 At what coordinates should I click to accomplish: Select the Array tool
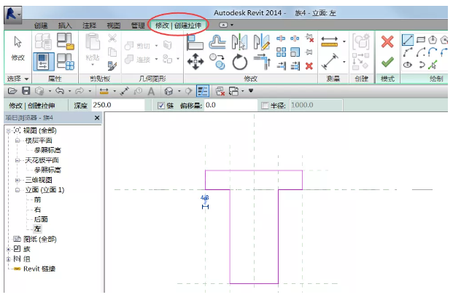pos(281,52)
